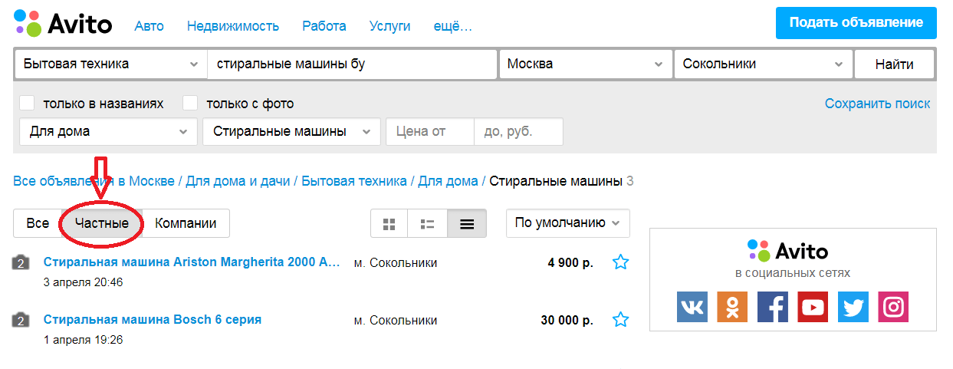Expand the 'Для дома' subcategory dropdown
The height and width of the screenshot is (369, 953).
pos(108,131)
